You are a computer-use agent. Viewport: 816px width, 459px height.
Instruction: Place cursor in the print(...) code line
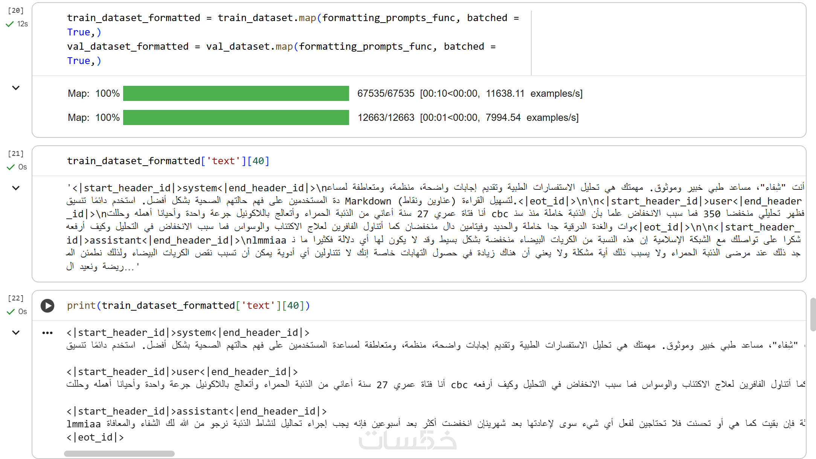[188, 306]
